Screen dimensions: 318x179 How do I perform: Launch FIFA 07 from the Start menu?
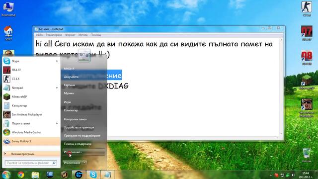[x=31, y=70]
